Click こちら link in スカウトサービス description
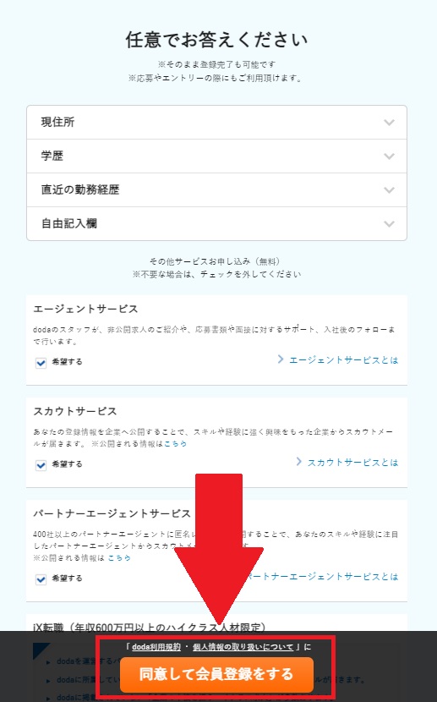 (x=175, y=444)
